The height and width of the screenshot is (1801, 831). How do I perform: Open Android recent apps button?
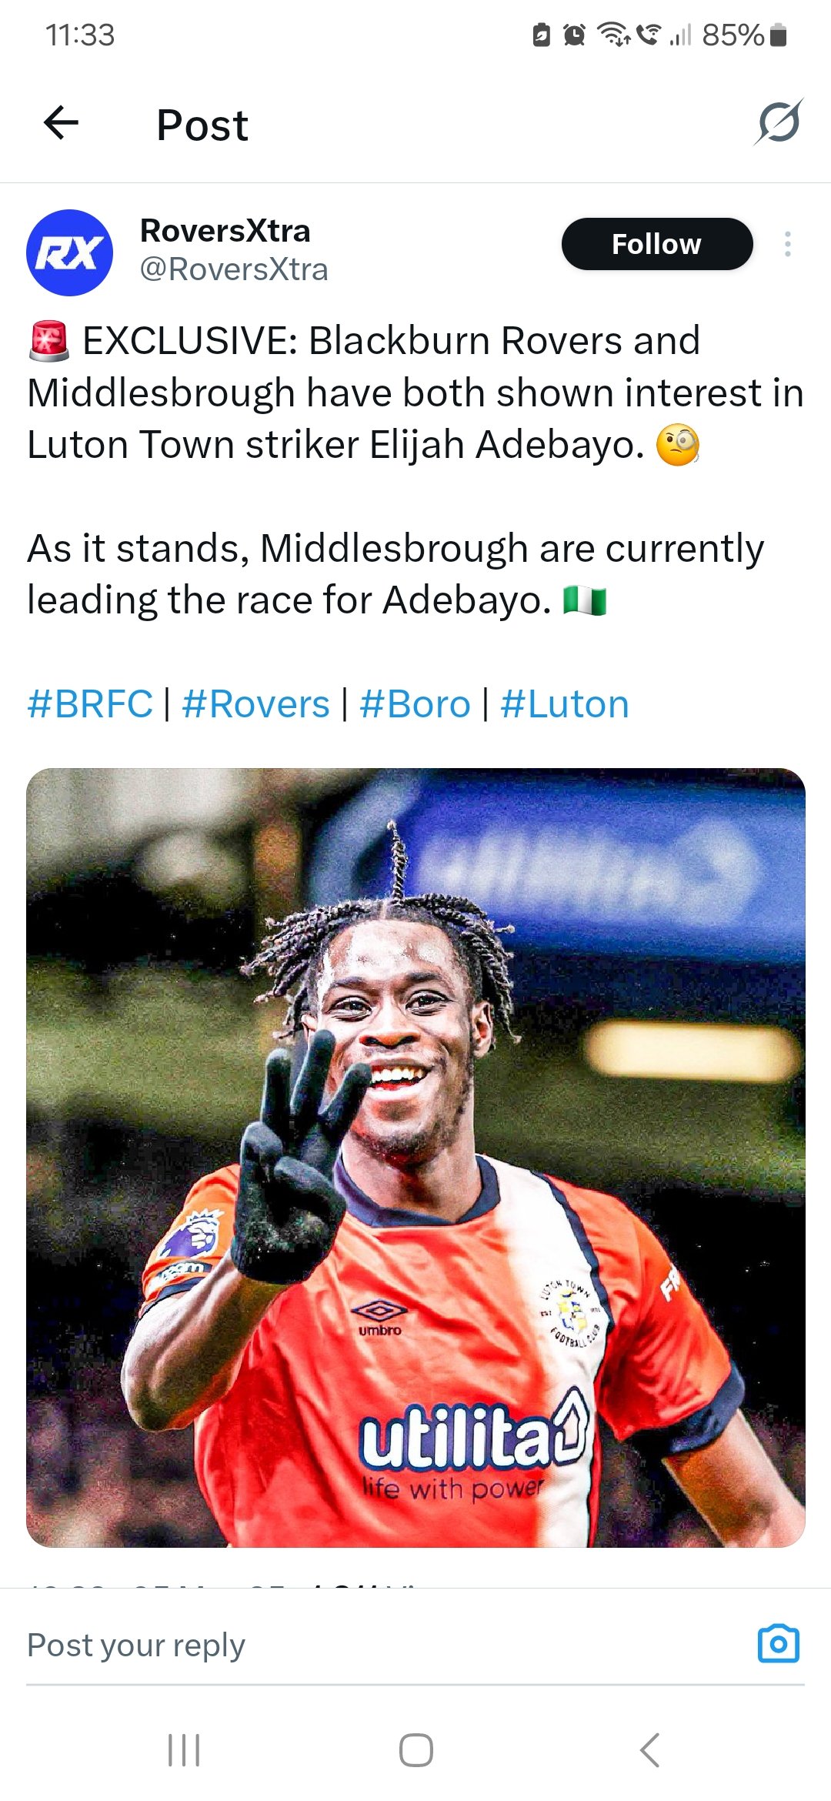pos(184,1750)
